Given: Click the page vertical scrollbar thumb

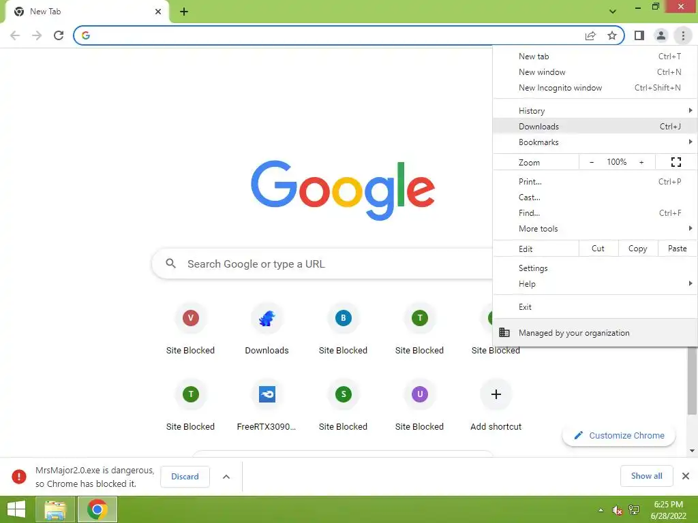Looking at the screenshot, I should 693,381.
